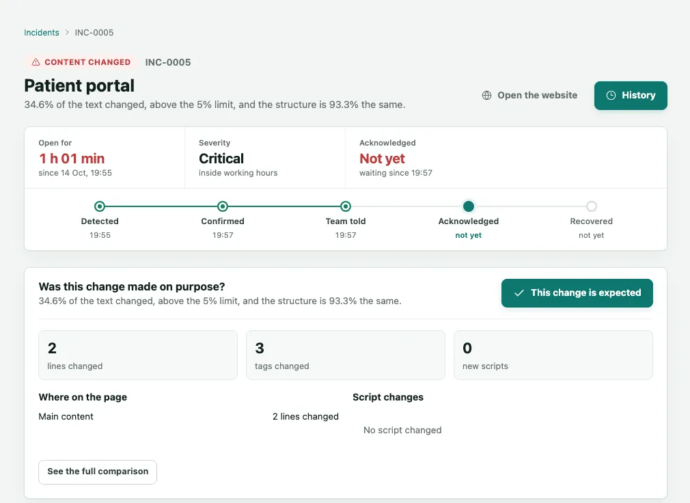Open the website link for Patient portal
This screenshot has height=503, width=690.
[530, 96]
